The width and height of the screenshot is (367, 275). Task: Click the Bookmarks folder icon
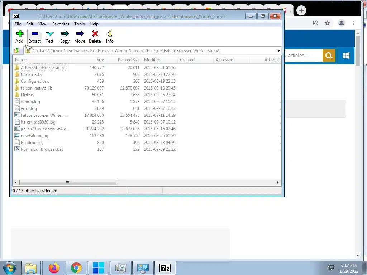[17, 74]
